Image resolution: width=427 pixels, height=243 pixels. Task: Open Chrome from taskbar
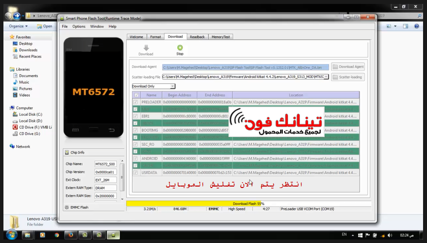(57, 235)
